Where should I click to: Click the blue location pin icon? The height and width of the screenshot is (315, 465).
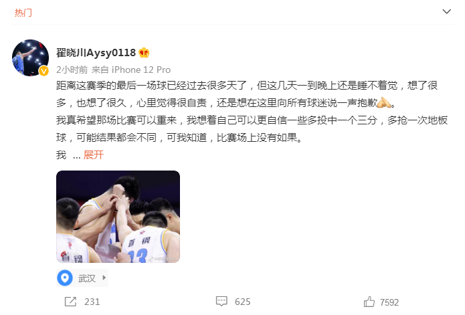[65, 278]
